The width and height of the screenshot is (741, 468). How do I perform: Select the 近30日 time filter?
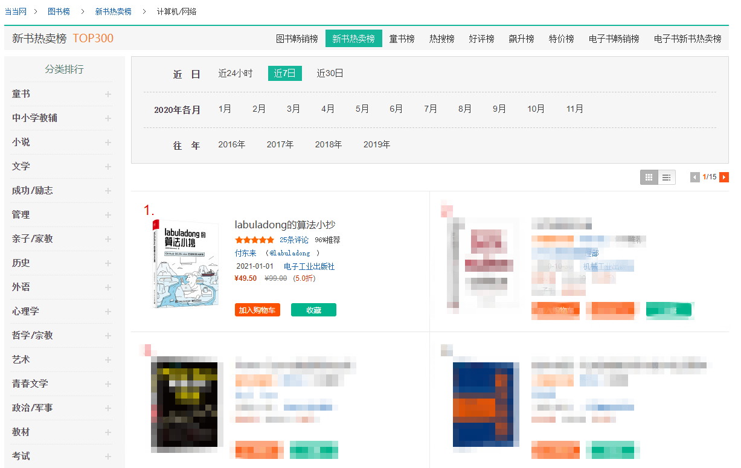point(330,74)
